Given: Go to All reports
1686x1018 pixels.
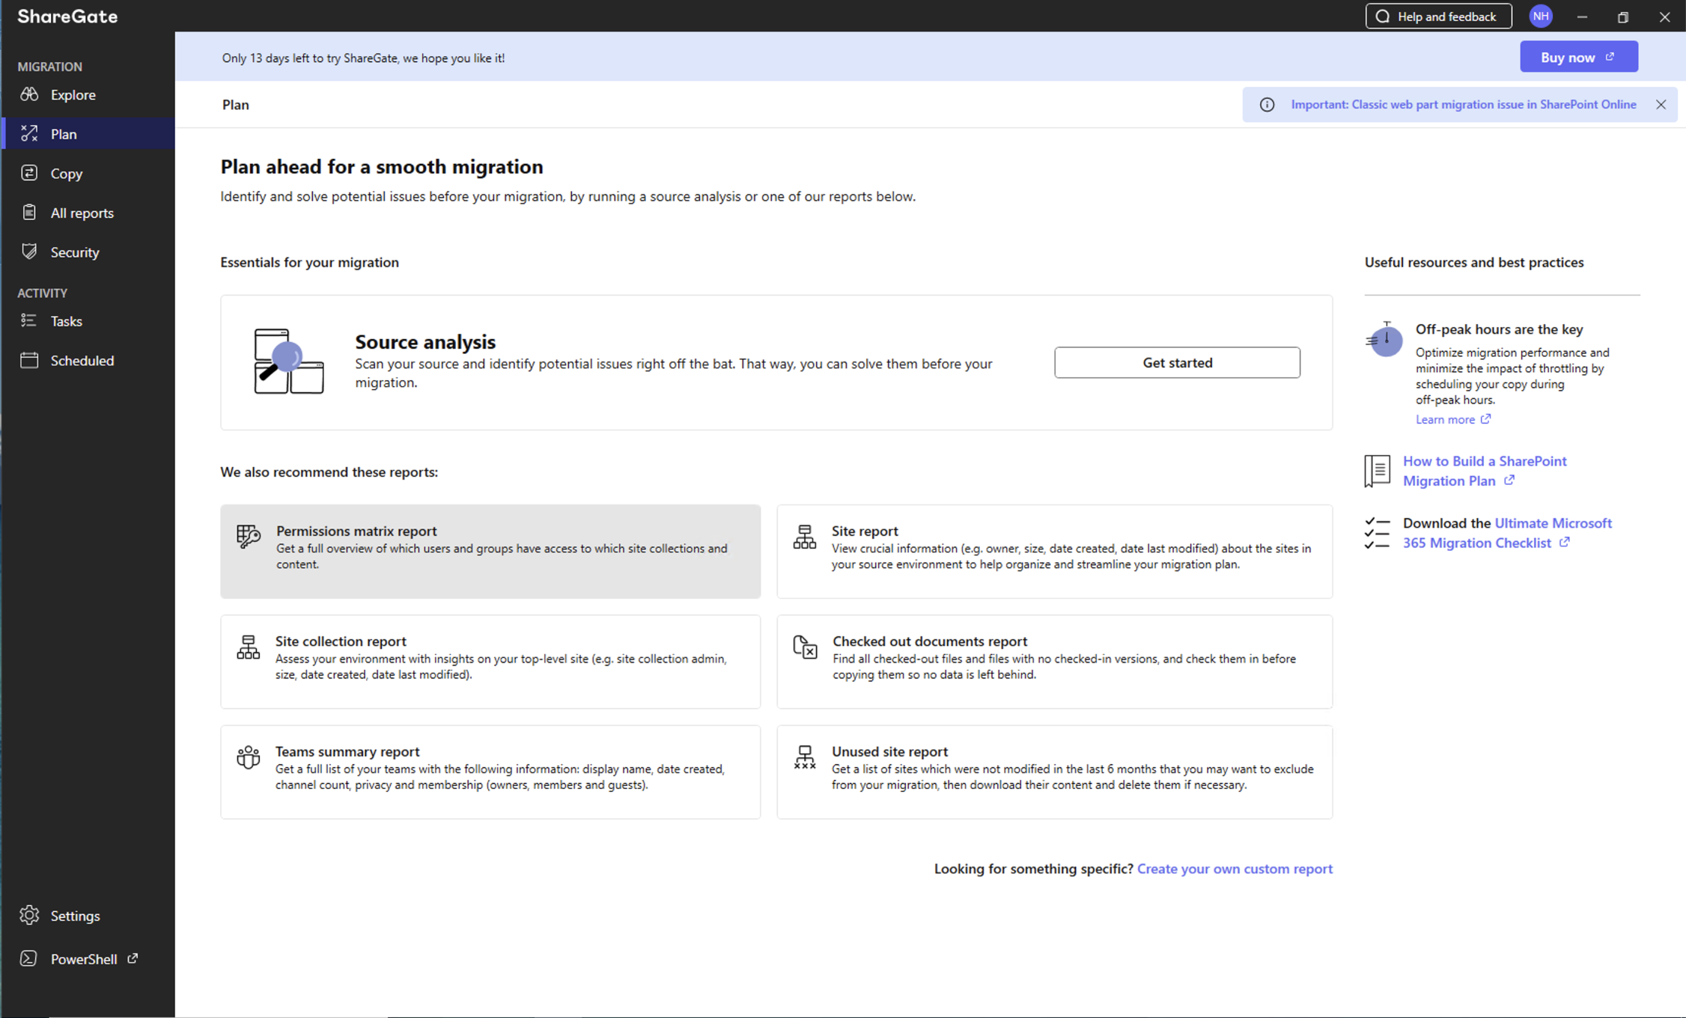Looking at the screenshot, I should pyautogui.click(x=88, y=213).
